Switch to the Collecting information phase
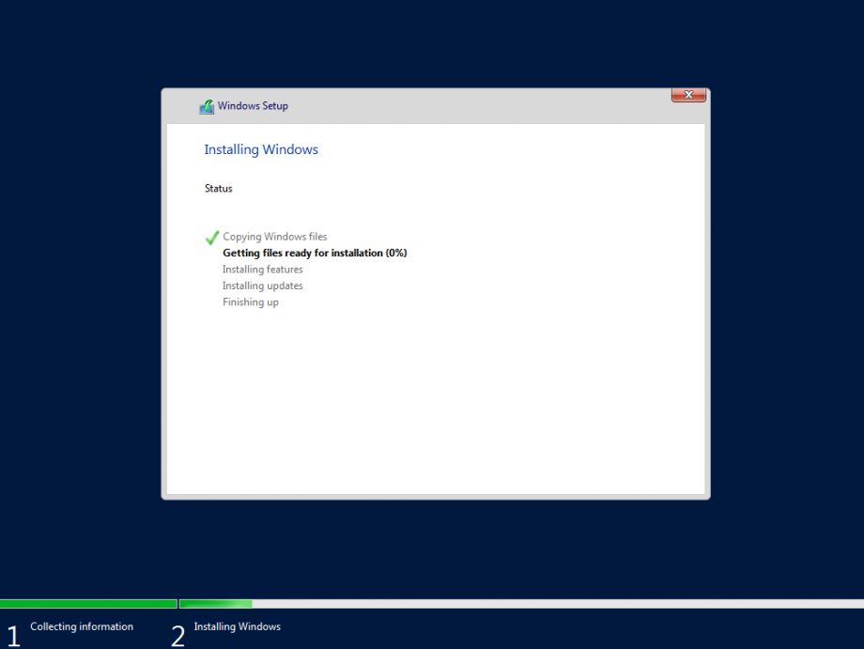The height and width of the screenshot is (649, 864). [82, 626]
